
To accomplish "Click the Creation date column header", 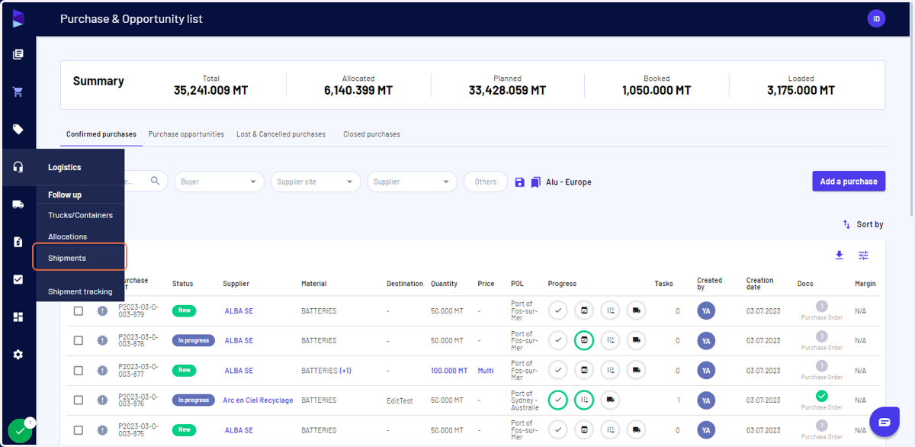I will (759, 284).
